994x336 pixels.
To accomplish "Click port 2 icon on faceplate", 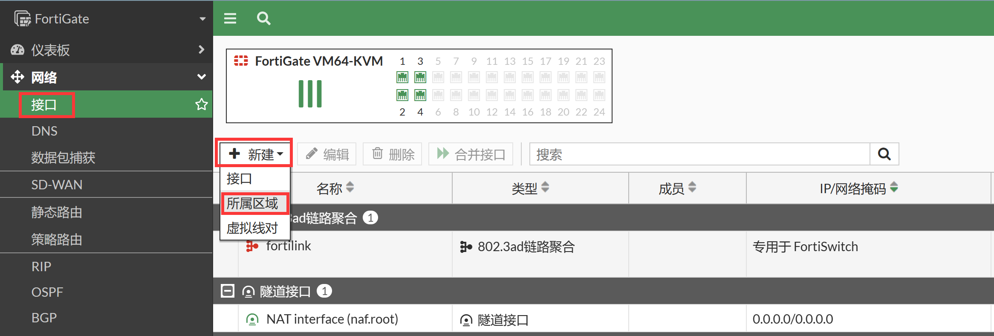I will click(402, 95).
